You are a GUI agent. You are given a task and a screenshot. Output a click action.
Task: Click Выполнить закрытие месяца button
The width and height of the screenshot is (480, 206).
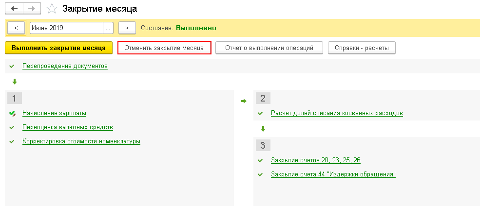[59, 48]
